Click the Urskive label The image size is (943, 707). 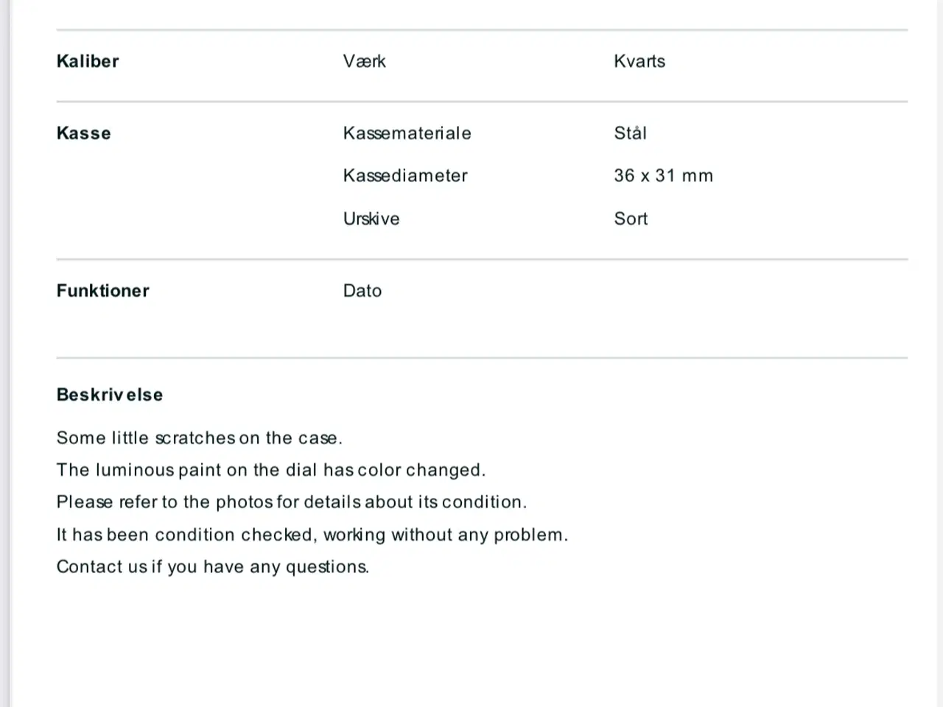371,219
